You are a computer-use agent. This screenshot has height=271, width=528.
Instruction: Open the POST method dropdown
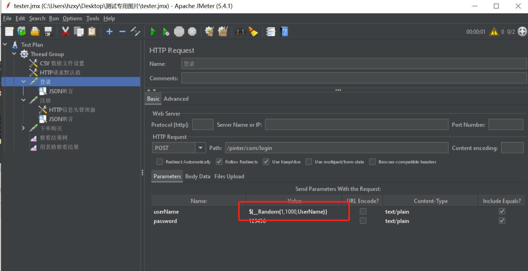[x=201, y=148]
